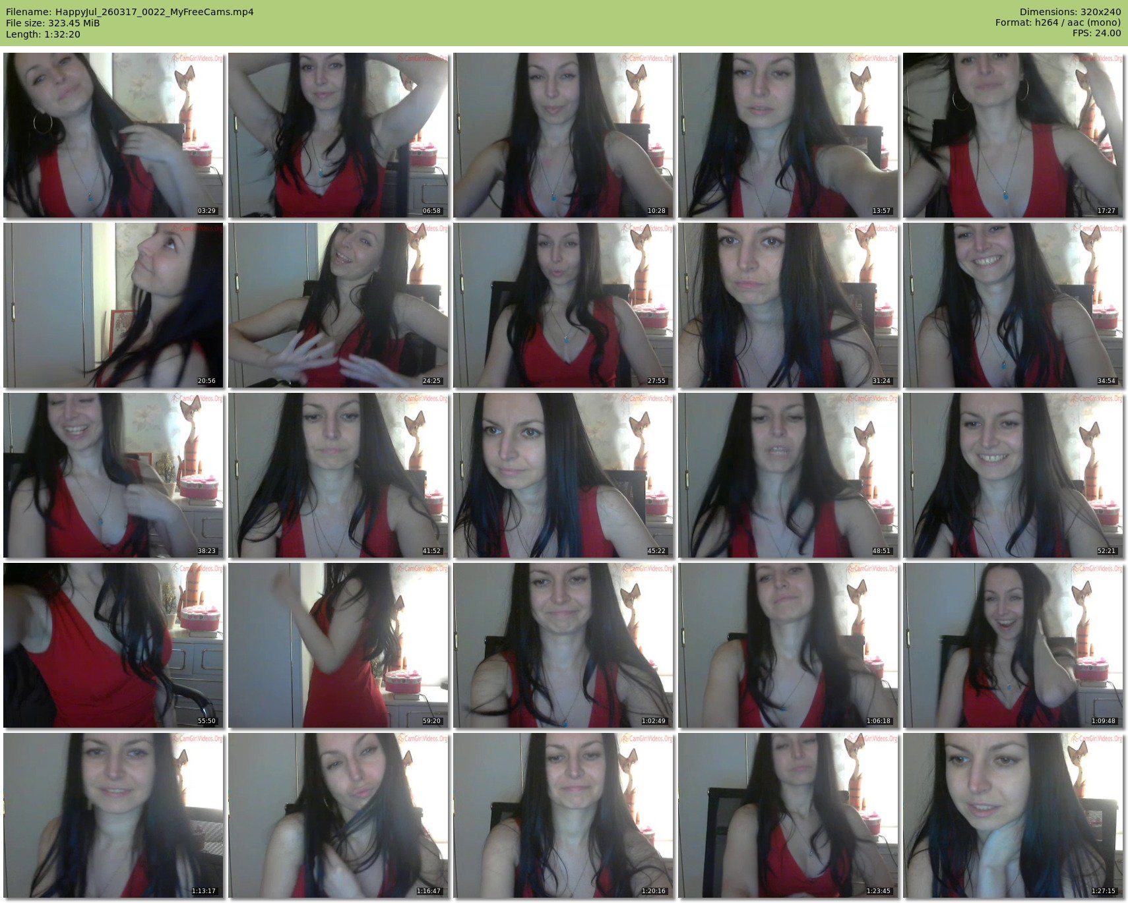
Task: Open the frame marked 38:23
Action: (x=113, y=475)
